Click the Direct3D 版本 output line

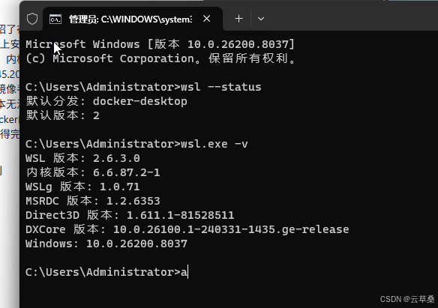(130, 215)
